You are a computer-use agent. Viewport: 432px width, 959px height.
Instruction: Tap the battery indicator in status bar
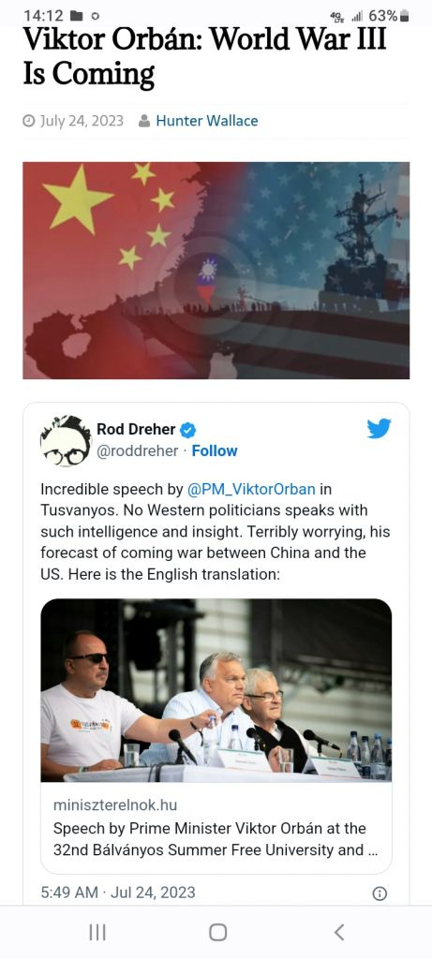click(x=404, y=16)
